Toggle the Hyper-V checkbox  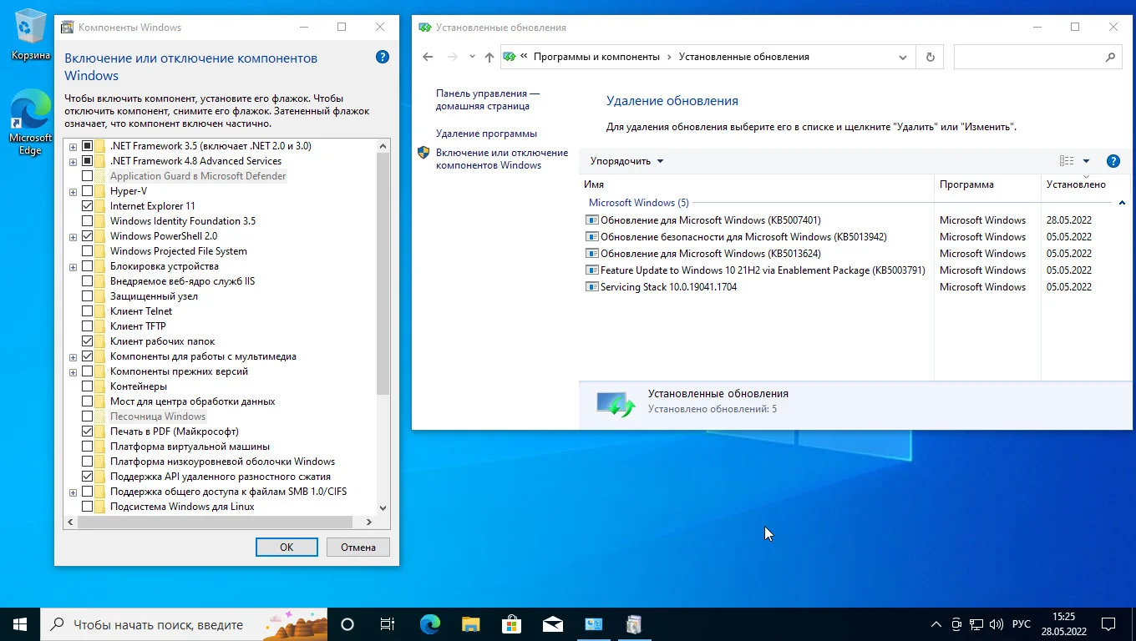[88, 191]
